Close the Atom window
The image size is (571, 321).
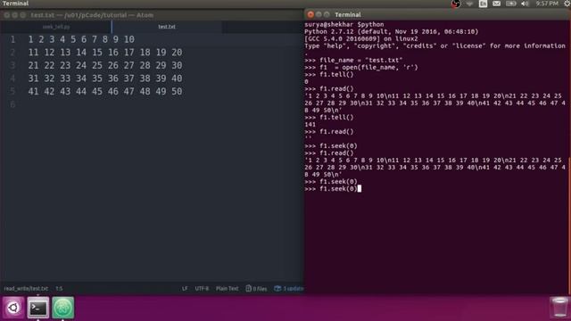[6, 15]
